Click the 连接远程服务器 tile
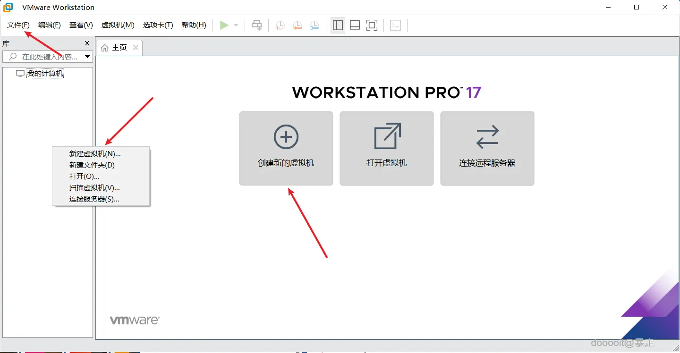Image resolution: width=680 pixels, height=353 pixels. pyautogui.click(x=487, y=148)
